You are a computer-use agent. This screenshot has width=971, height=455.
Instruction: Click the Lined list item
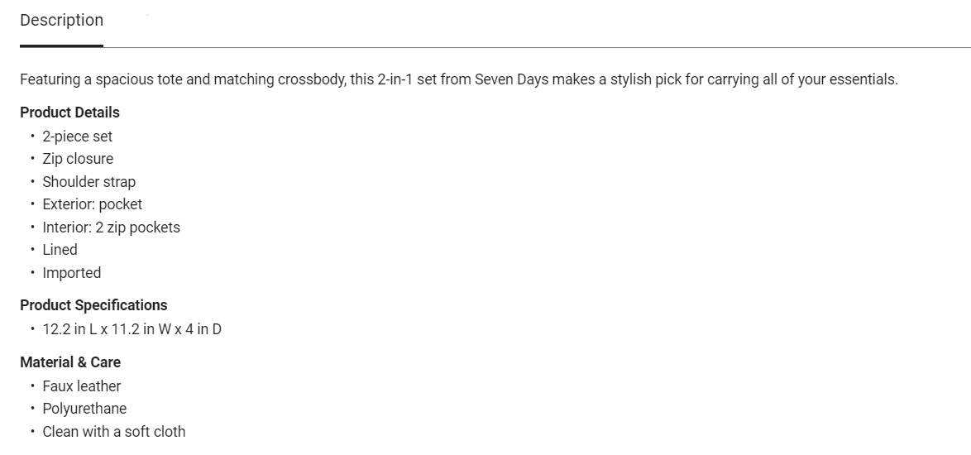(60, 250)
